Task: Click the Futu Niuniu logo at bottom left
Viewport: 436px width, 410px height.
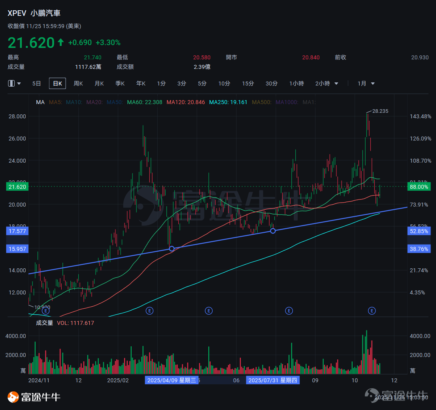Action: pos(34,397)
